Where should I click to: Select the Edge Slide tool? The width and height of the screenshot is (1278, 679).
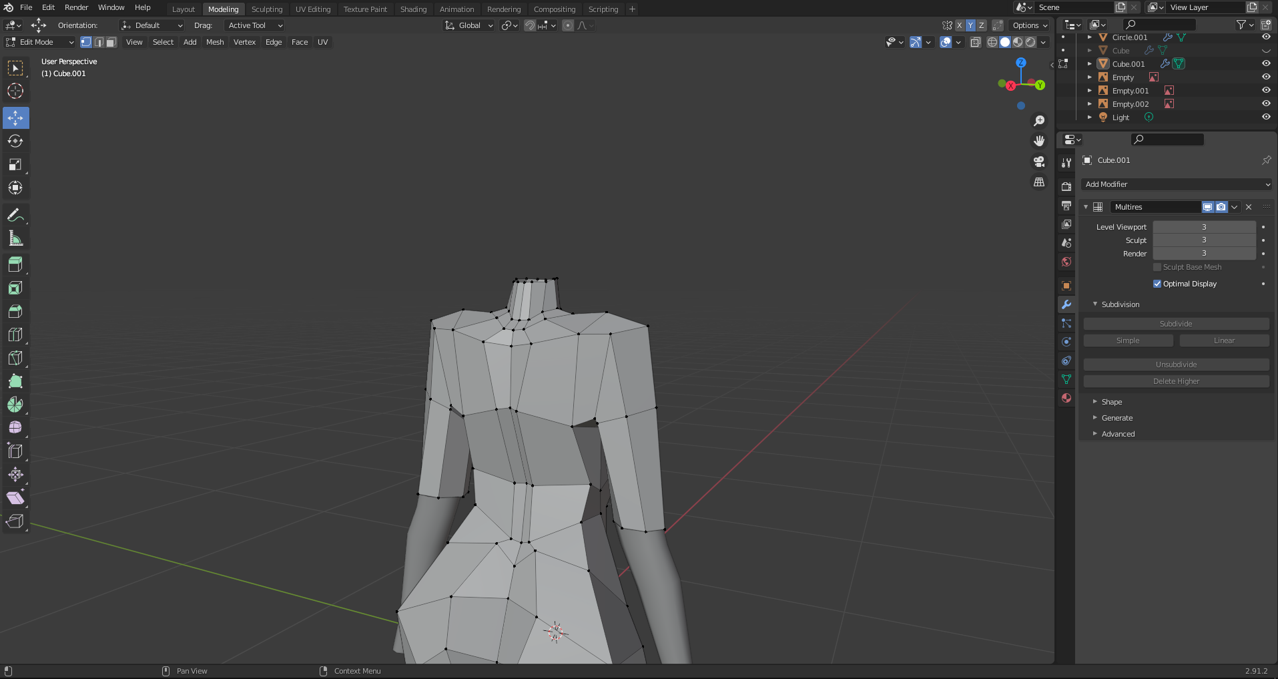pyautogui.click(x=15, y=451)
